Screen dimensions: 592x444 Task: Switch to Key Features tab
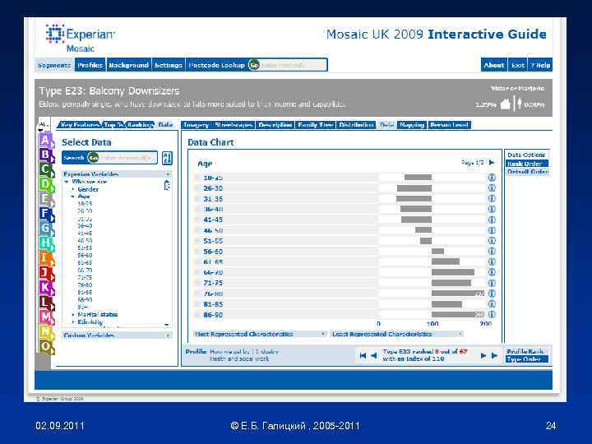pos(79,125)
